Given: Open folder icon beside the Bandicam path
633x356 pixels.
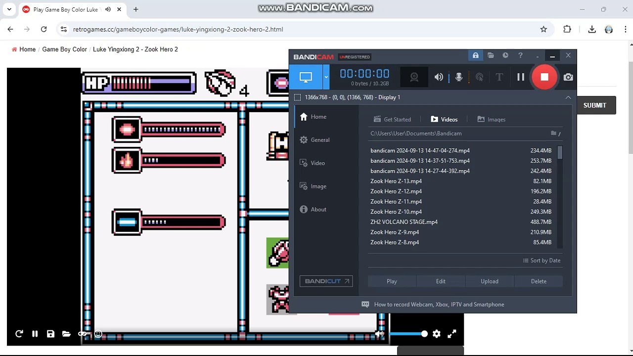Looking at the screenshot, I should click(553, 133).
